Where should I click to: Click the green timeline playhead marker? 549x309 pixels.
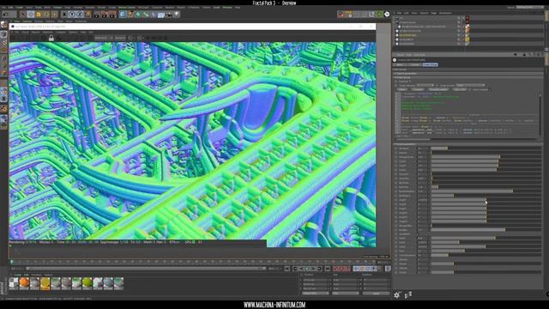coord(11,261)
